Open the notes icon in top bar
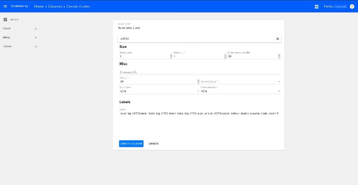The height and width of the screenshot is (185, 358). coord(316,6)
